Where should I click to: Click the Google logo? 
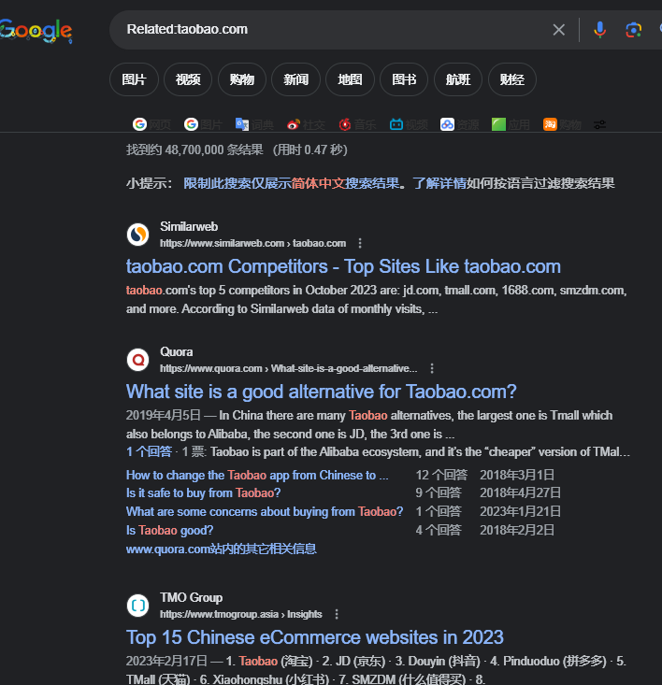tap(36, 31)
